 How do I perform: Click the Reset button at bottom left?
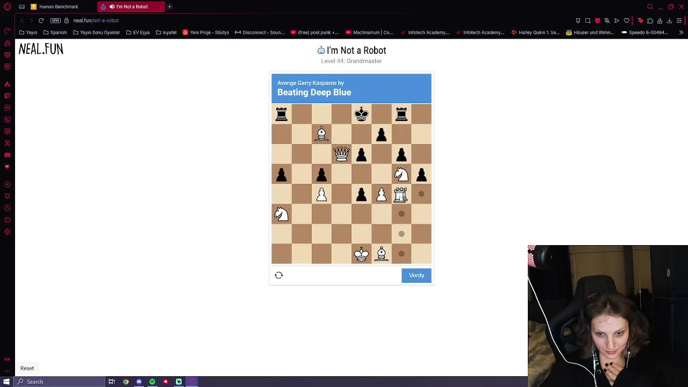tap(27, 368)
